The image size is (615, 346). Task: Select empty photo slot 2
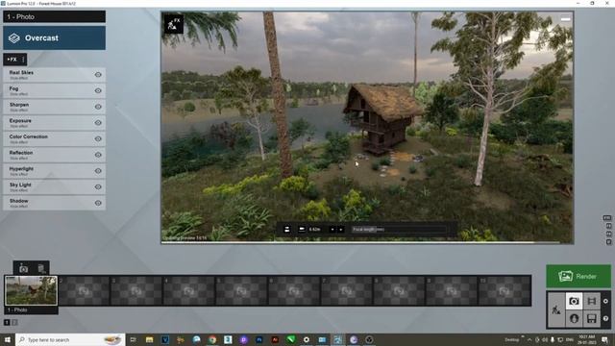84,290
